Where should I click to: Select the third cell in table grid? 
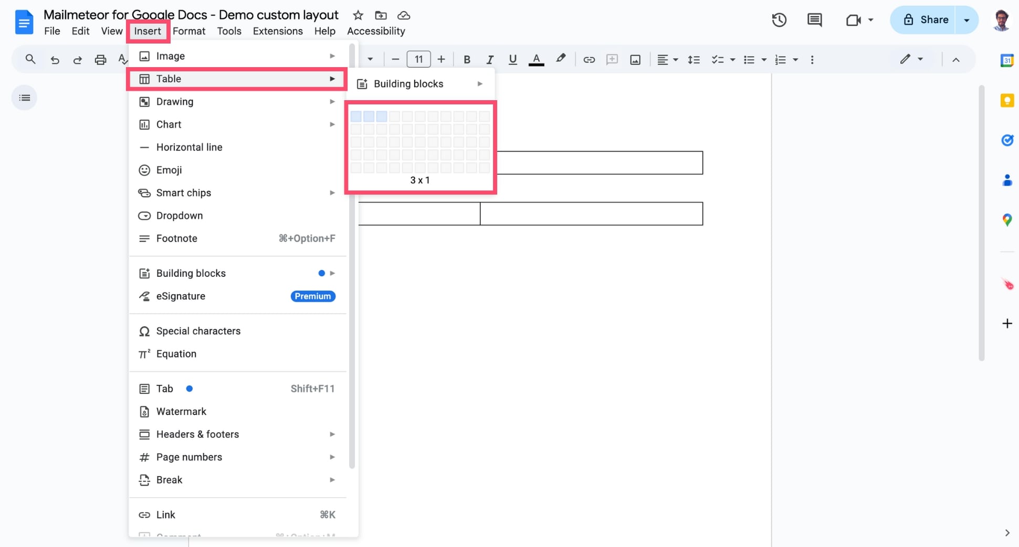pos(382,116)
